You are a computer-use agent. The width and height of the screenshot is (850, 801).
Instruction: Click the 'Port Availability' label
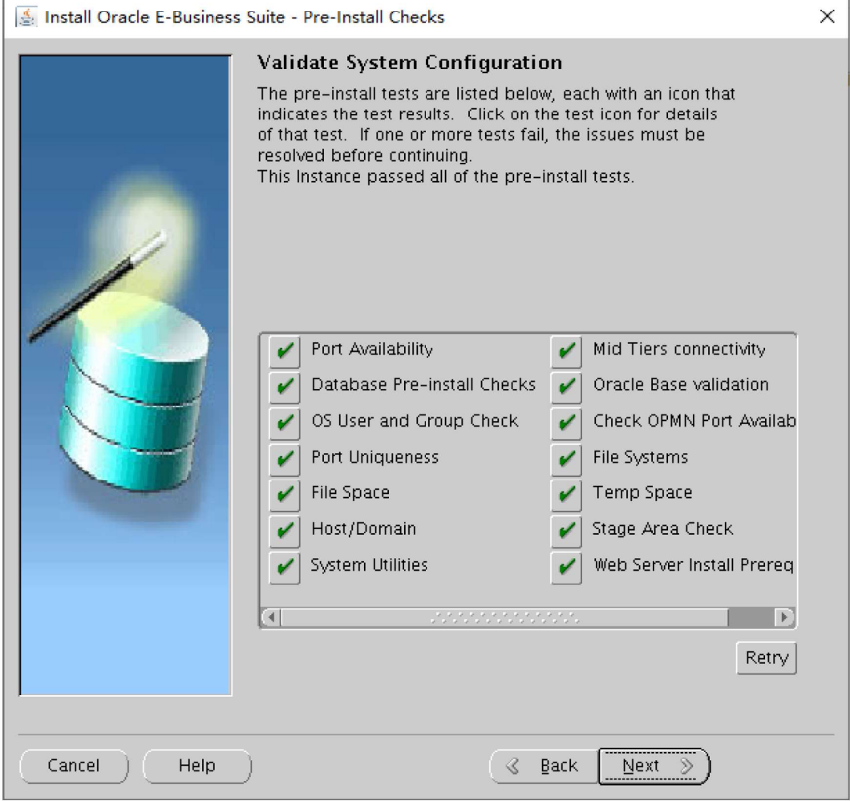point(372,349)
